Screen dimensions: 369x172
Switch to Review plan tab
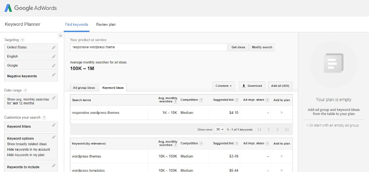tap(106, 25)
